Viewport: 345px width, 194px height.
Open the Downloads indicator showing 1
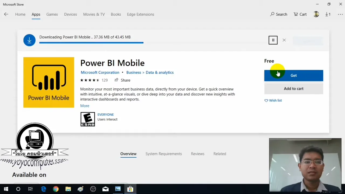point(328,14)
